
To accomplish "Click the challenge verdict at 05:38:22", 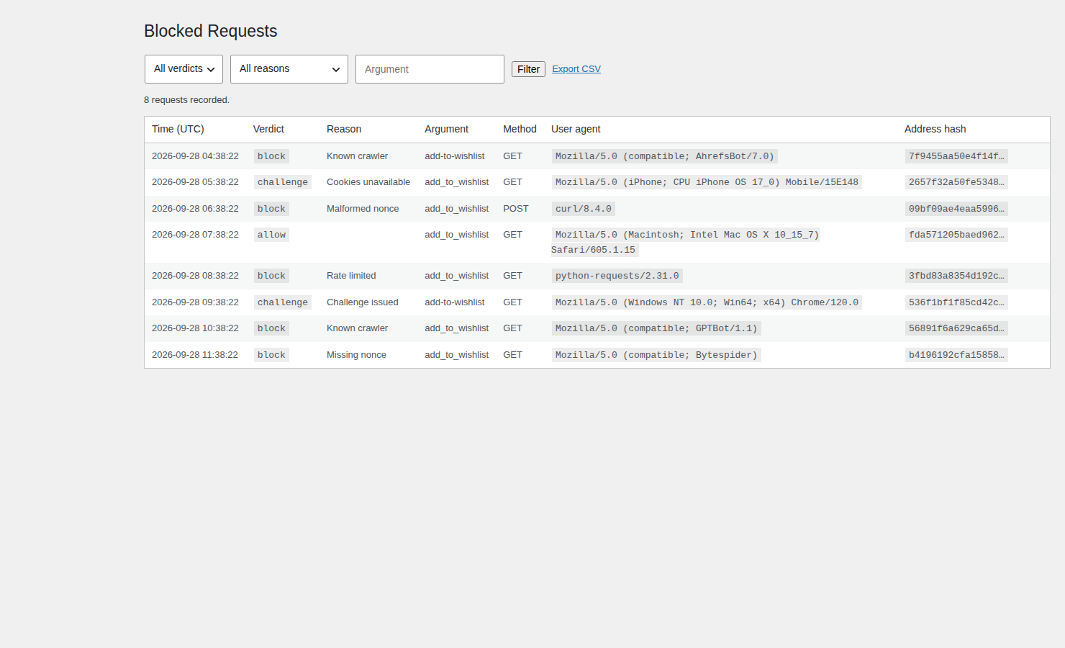I will pos(283,182).
